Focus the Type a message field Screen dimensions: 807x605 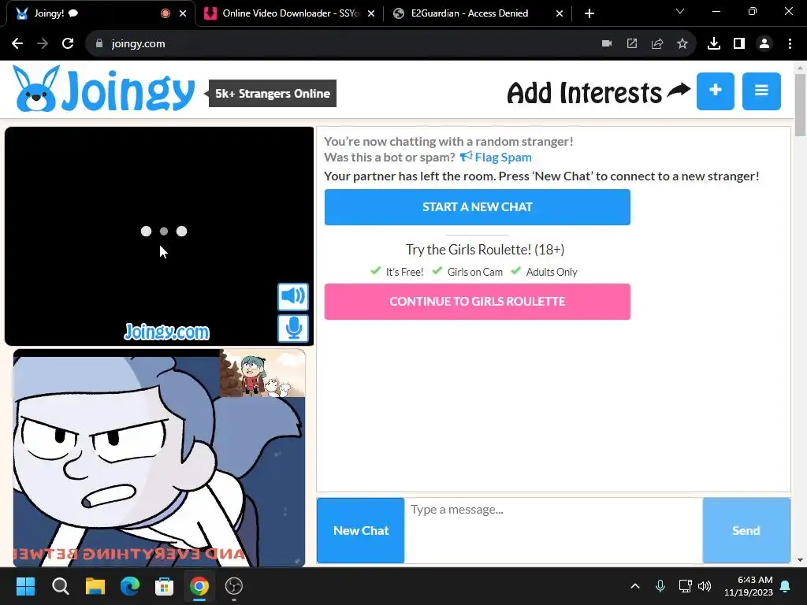(x=553, y=530)
